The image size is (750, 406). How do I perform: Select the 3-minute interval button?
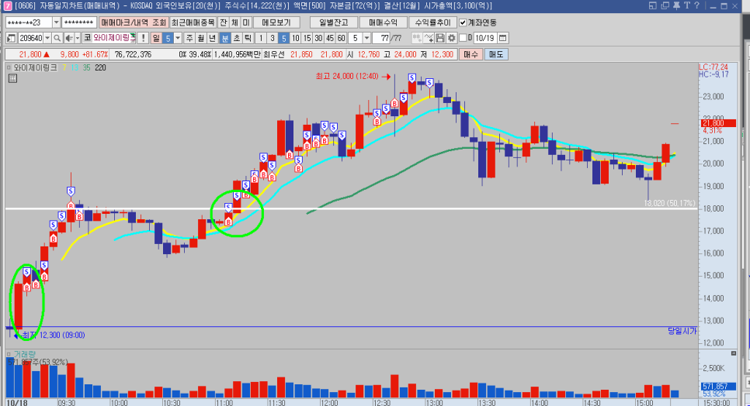tap(273, 38)
